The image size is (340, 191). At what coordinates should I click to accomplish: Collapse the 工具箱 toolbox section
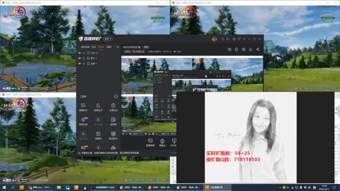[116, 96]
